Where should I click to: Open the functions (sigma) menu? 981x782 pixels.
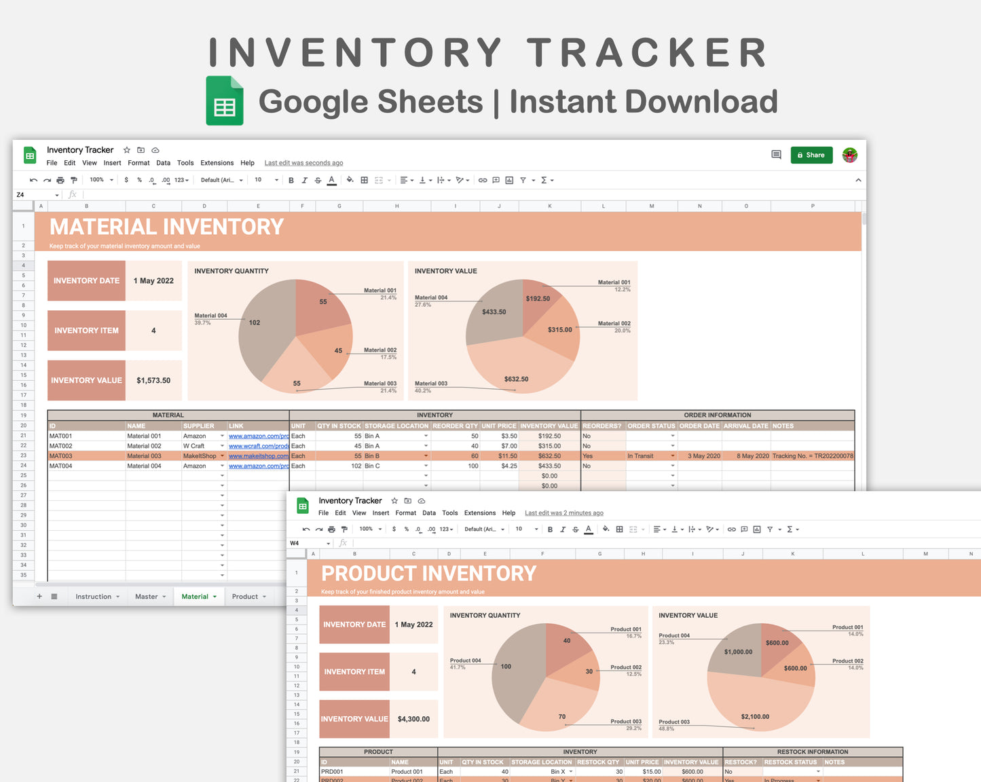click(x=545, y=180)
